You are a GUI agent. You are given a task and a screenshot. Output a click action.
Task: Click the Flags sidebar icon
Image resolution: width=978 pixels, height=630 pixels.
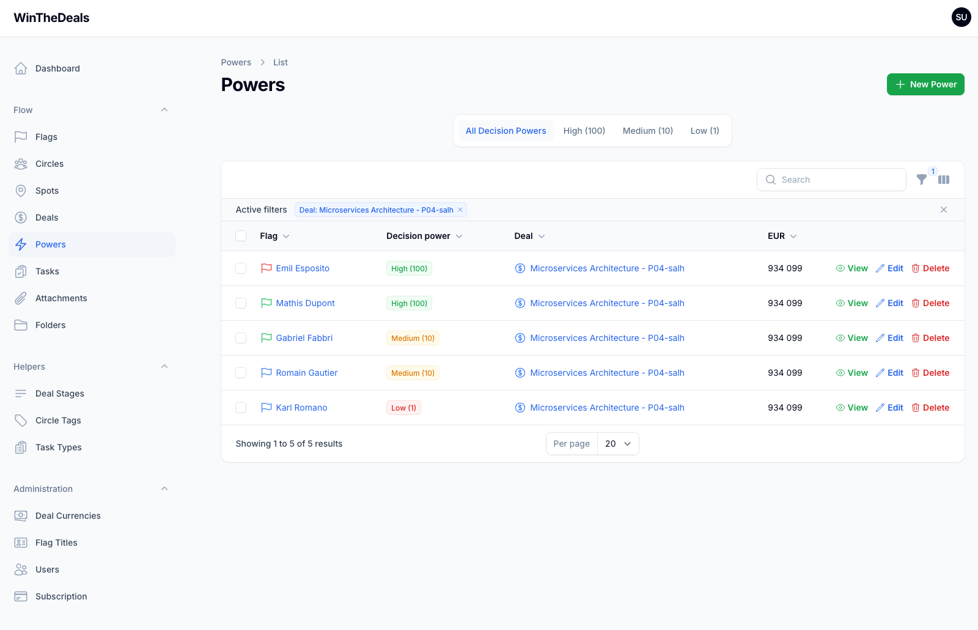pos(20,136)
